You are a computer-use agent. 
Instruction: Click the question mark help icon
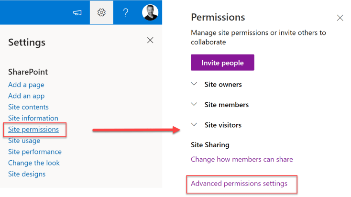(126, 13)
